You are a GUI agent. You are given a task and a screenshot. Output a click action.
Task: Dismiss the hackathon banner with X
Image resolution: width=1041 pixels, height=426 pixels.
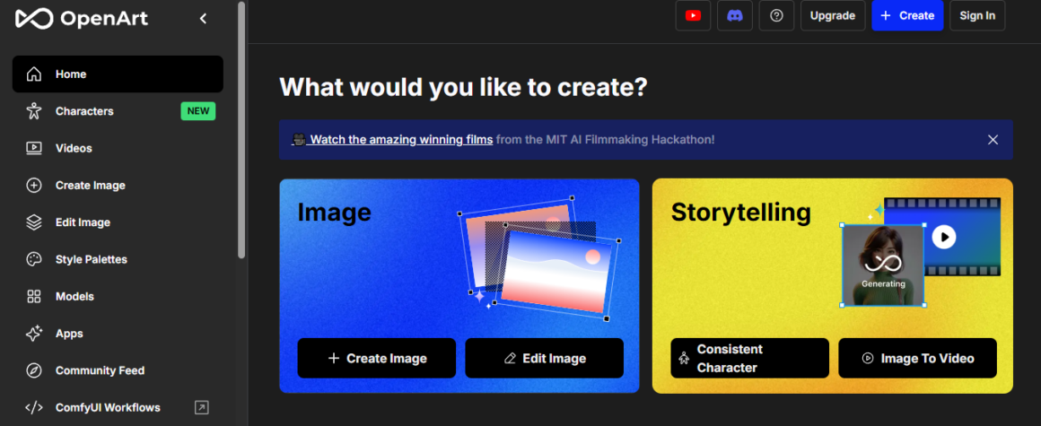point(993,139)
